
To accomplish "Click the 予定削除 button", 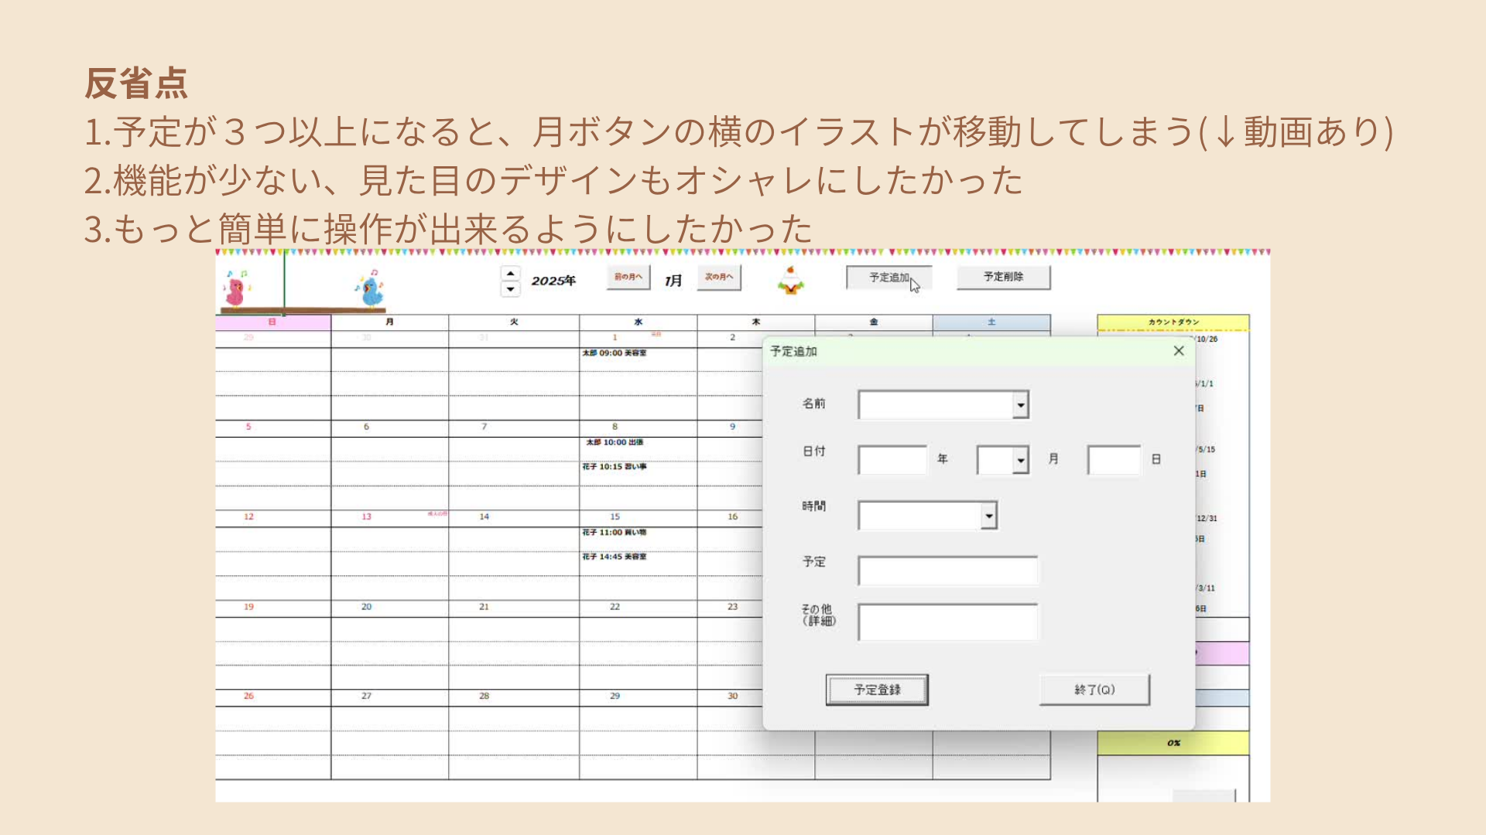I will point(1003,277).
